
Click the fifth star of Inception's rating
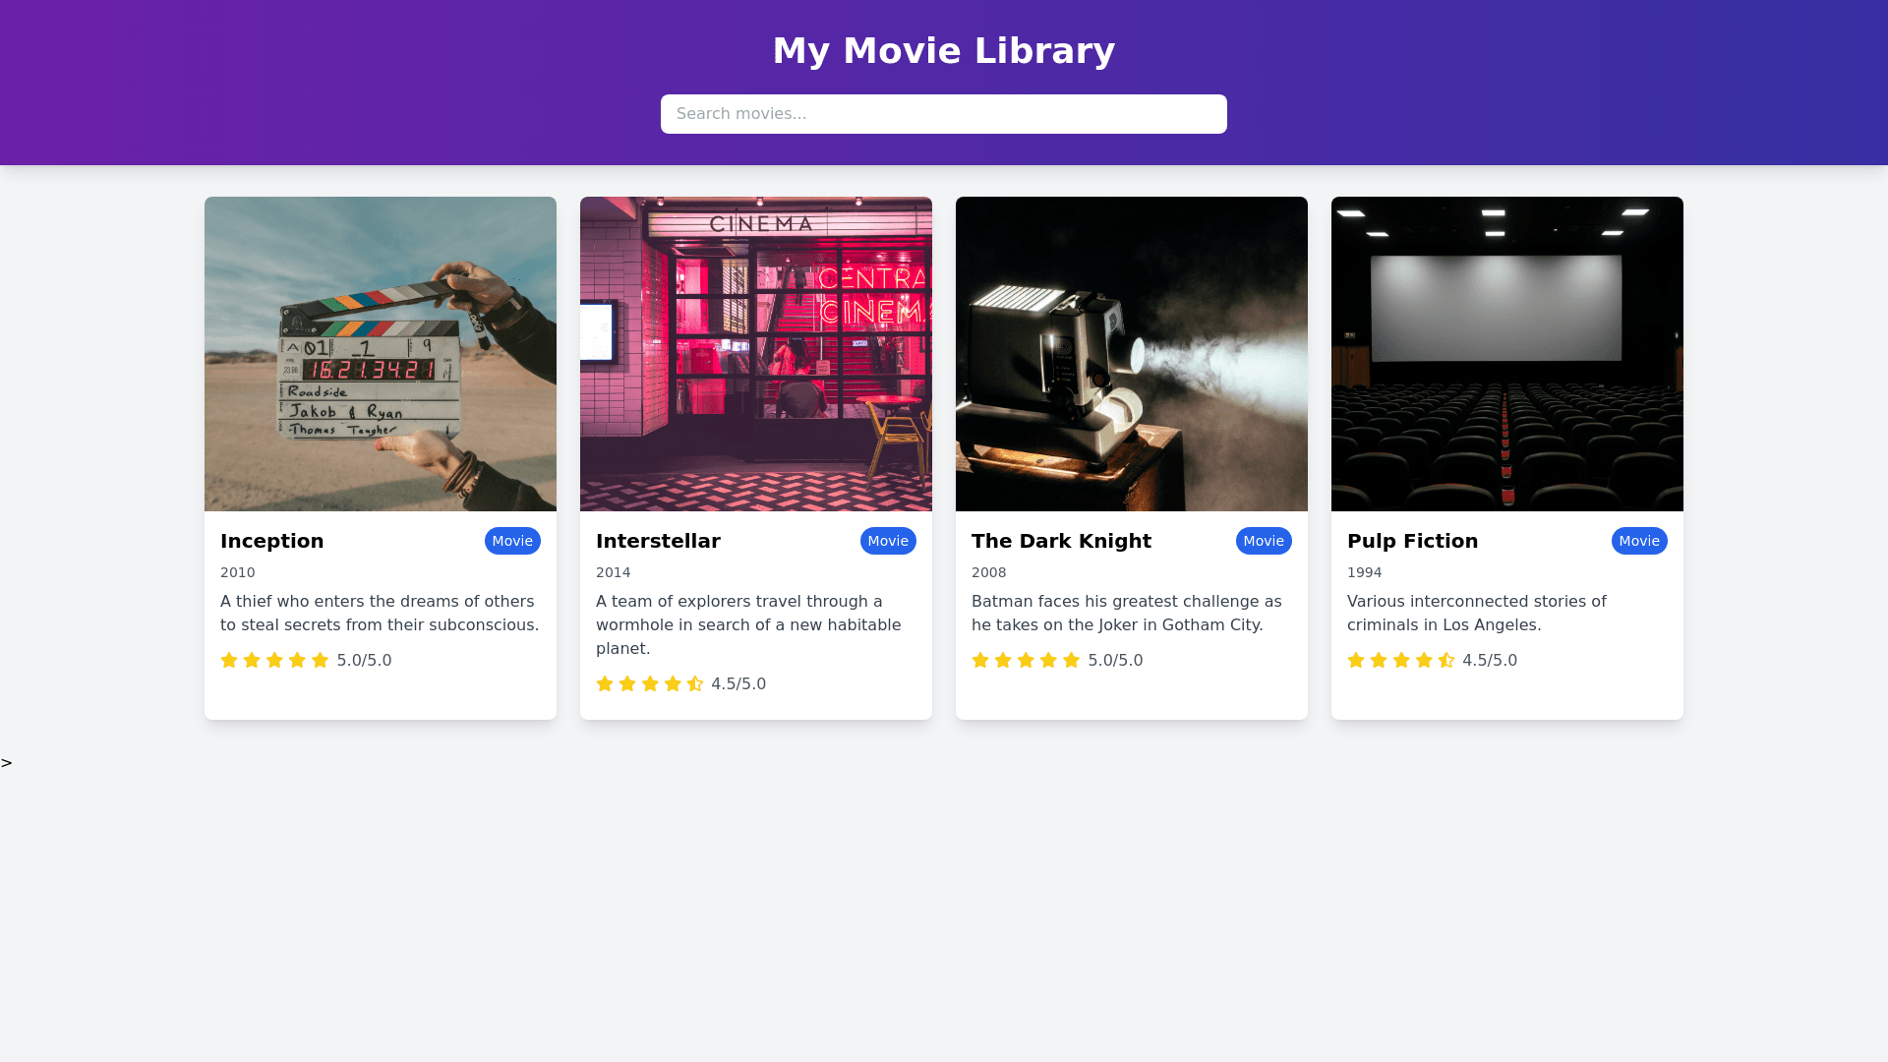click(x=320, y=660)
